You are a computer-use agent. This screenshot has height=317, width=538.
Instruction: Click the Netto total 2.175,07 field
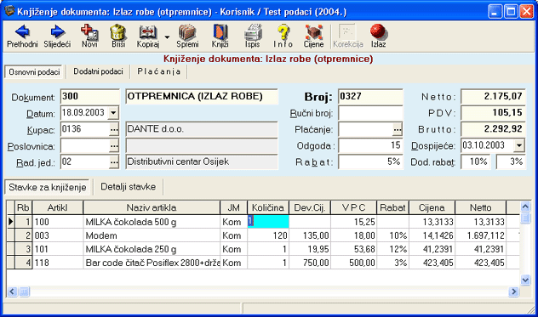pos(493,96)
